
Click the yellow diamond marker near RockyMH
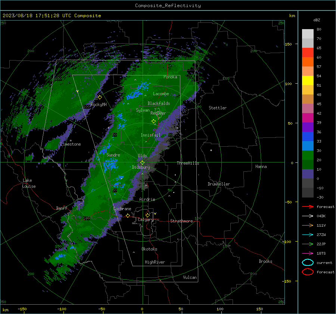pyautogui.click(x=100, y=97)
